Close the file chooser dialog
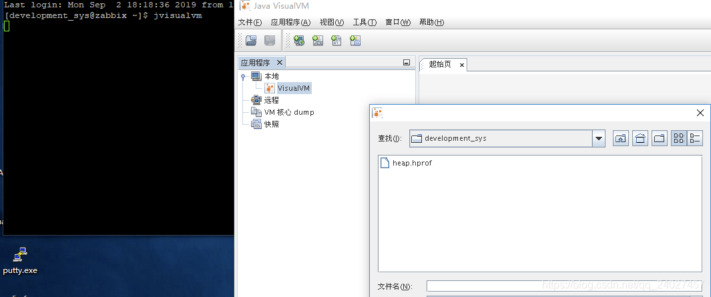This screenshot has width=711, height=297. pyautogui.click(x=700, y=113)
